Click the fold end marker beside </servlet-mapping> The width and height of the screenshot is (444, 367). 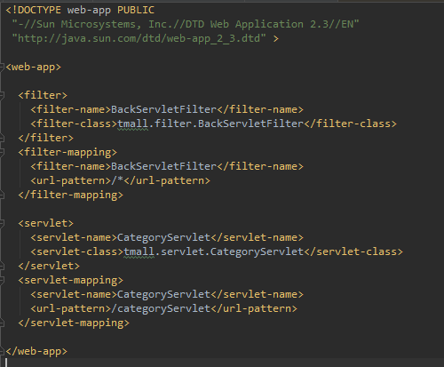tap(2, 323)
